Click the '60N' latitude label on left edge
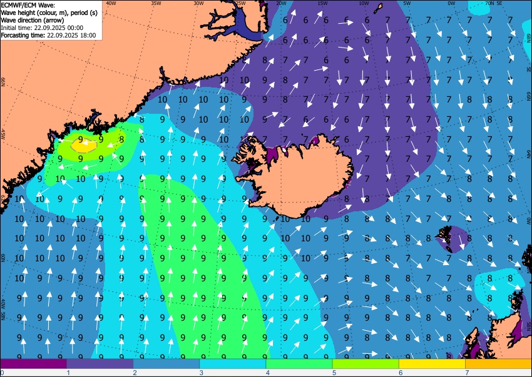 (x=3, y=258)
